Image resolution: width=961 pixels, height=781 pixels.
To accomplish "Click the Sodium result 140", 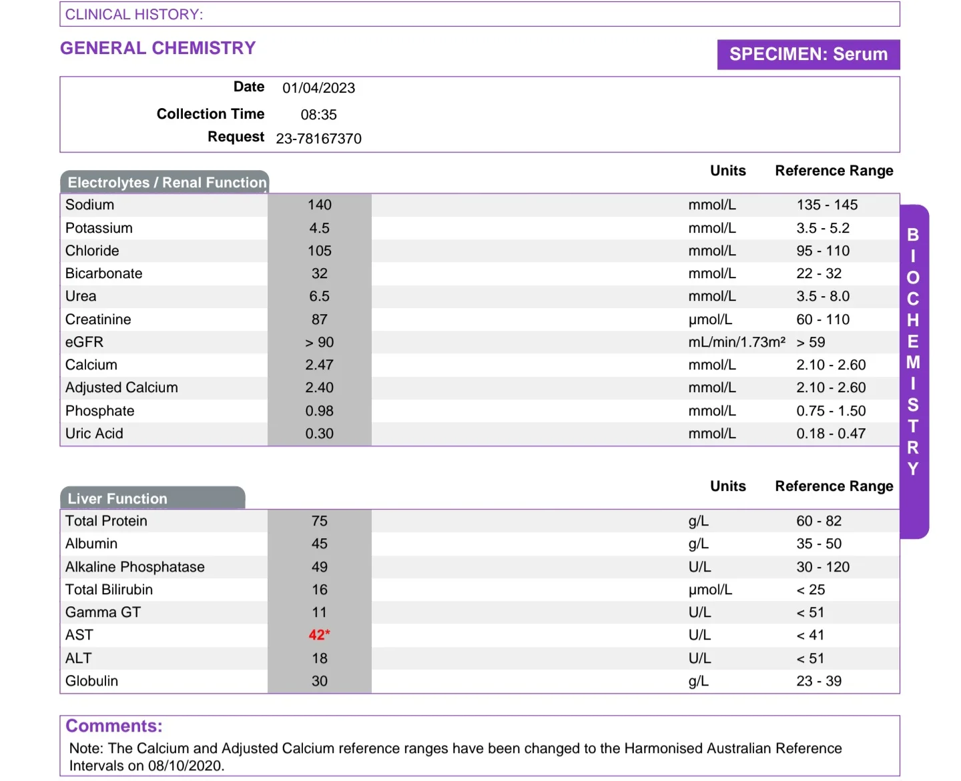I will click(320, 205).
